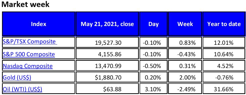Screen dimensions: 246x95
Task: Click the Week column header
Action: pos(185,24)
